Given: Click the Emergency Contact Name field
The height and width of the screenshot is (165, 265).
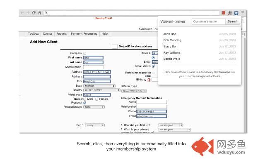Looking at the screenshot, I should point(152,102).
